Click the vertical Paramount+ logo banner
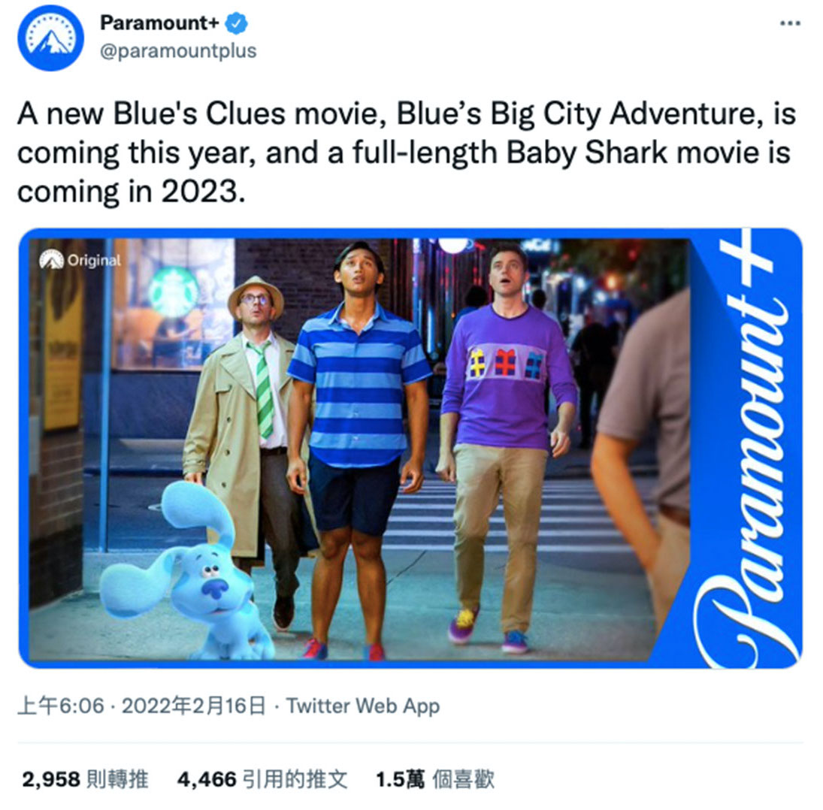Image resolution: width=823 pixels, height=810 pixels. [x=740, y=449]
